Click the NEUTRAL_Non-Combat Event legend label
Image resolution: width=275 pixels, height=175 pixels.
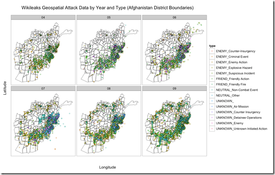(x=237, y=90)
